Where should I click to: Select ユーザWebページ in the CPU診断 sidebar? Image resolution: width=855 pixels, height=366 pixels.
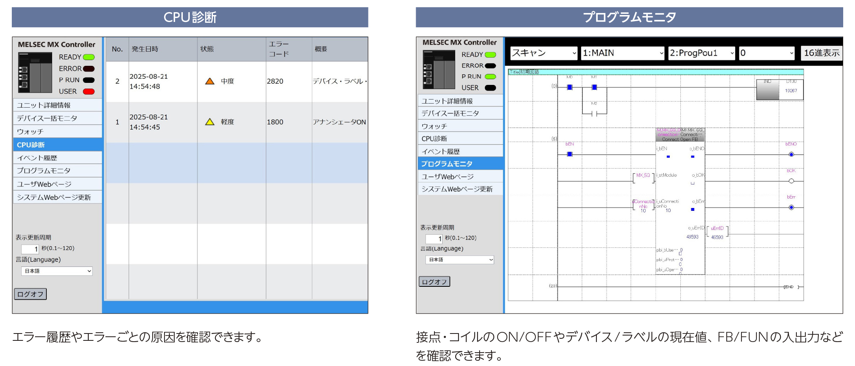[x=57, y=184]
